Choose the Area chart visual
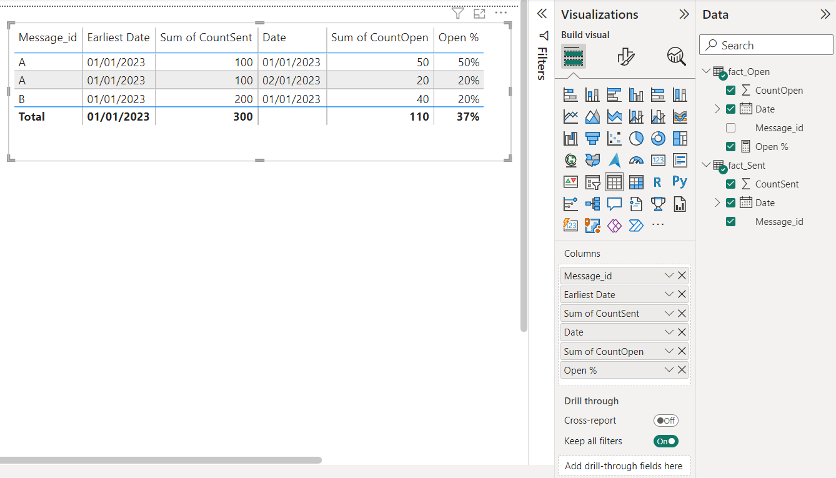 (592, 117)
